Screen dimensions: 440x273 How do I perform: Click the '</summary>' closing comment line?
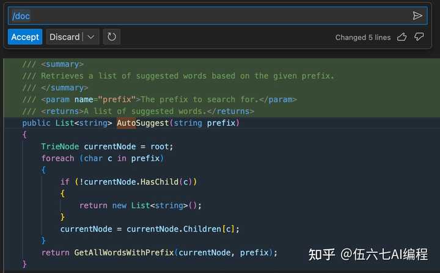[x=55, y=88]
